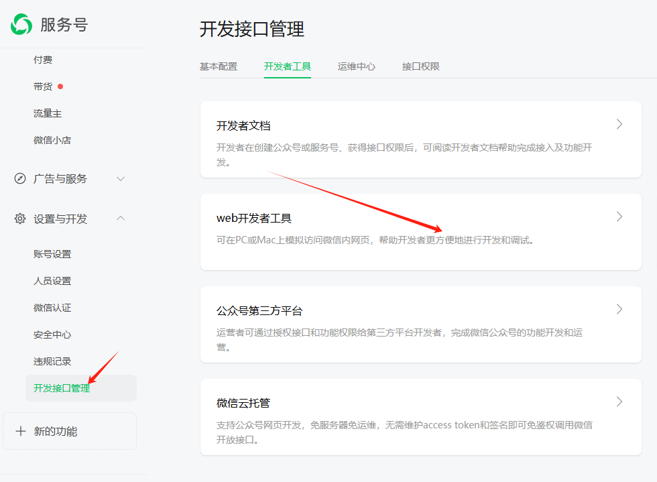657x482 pixels.
Task: Open web开发者工具 via its right arrow
Action: point(619,217)
